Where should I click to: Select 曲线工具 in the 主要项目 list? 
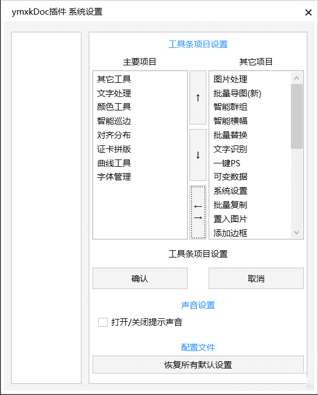click(114, 163)
